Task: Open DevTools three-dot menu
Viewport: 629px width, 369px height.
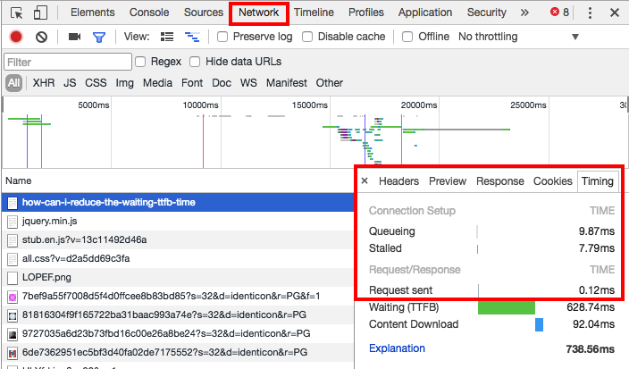Action: [590, 13]
